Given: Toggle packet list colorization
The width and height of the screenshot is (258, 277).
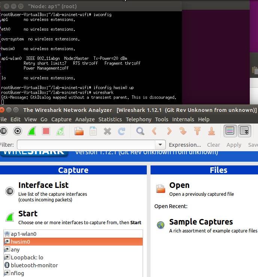Looking at the screenshot, I should tap(230, 131).
